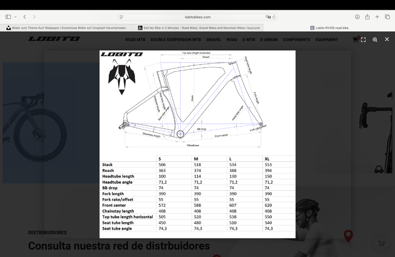The image size is (395, 257).
Task: Select the S size column header
Action: coord(160,159)
